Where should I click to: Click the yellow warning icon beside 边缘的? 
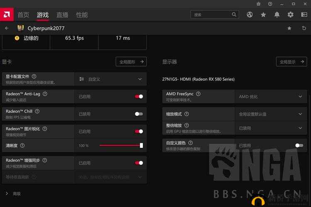(x=17, y=38)
